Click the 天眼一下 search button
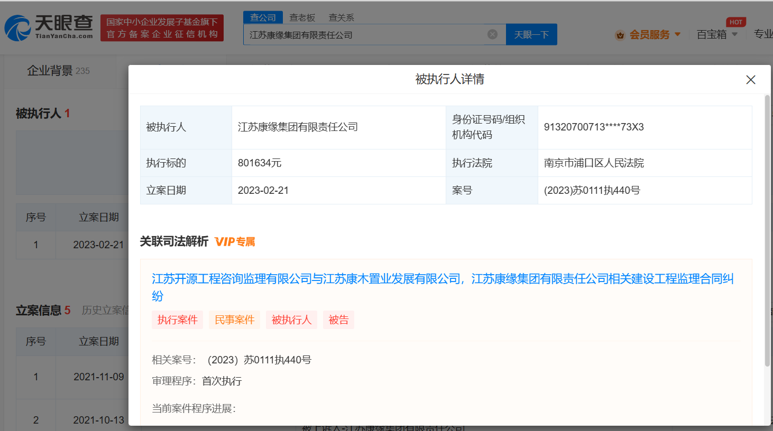This screenshot has width=773, height=431. click(531, 34)
